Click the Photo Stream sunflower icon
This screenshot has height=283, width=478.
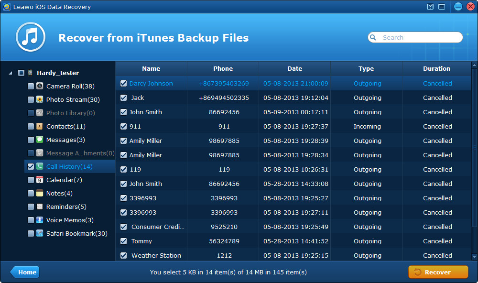[40, 99]
